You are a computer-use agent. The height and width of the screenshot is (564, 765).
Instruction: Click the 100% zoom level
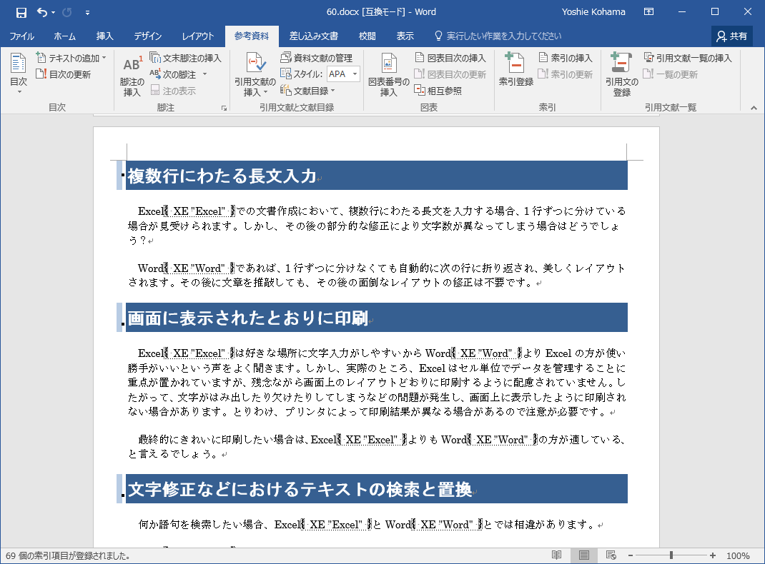[x=738, y=555]
